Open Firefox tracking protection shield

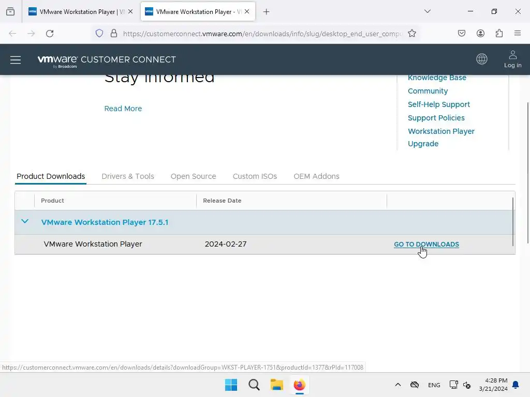(99, 34)
